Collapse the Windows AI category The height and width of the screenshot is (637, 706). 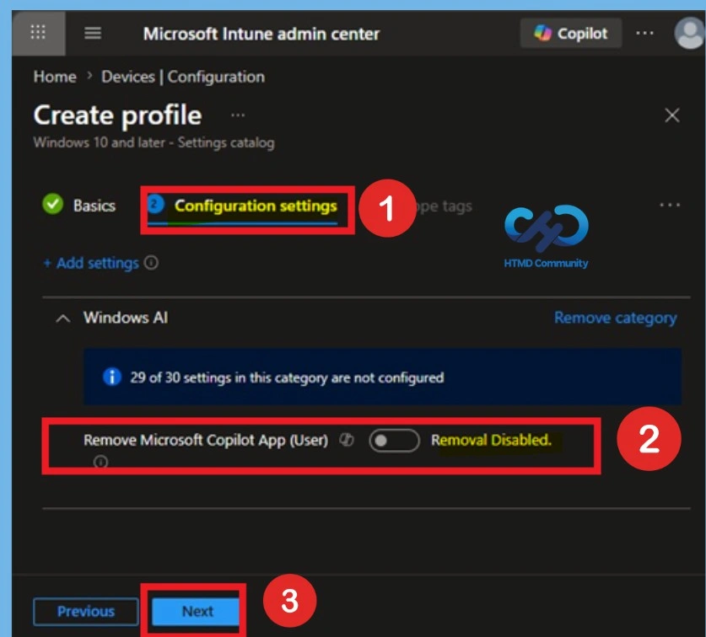click(63, 318)
